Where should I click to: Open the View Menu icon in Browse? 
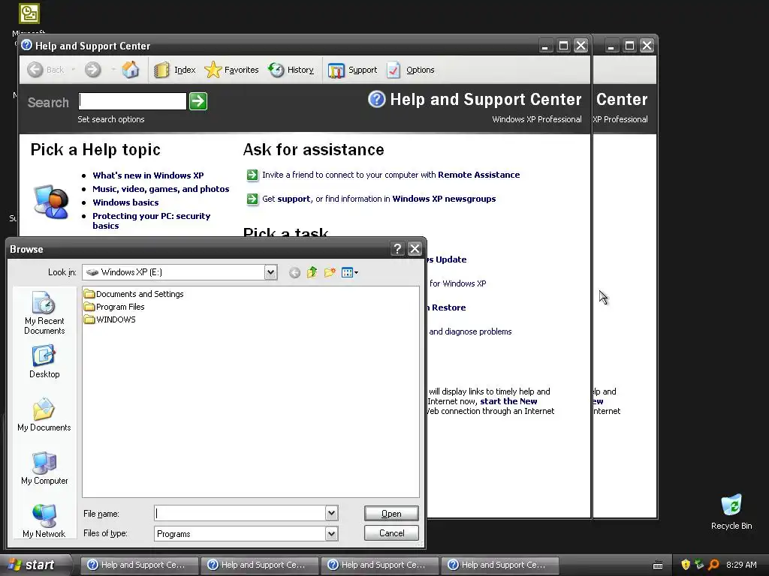coord(350,272)
